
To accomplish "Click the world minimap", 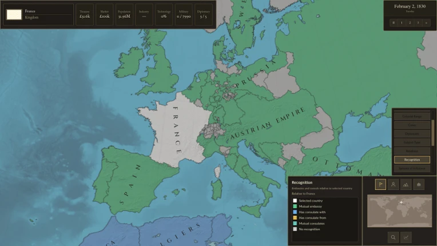I will point(399,211).
